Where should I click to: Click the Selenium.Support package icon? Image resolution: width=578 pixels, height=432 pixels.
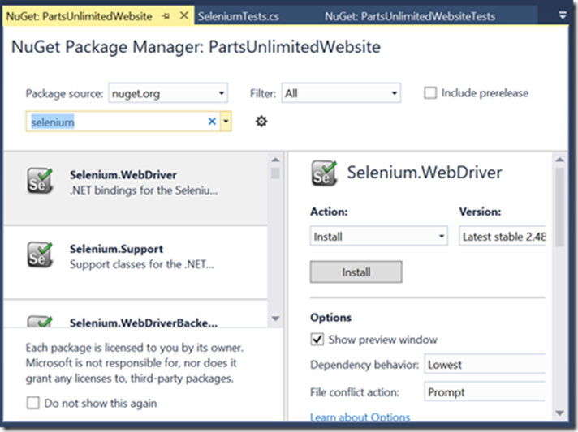(40, 254)
